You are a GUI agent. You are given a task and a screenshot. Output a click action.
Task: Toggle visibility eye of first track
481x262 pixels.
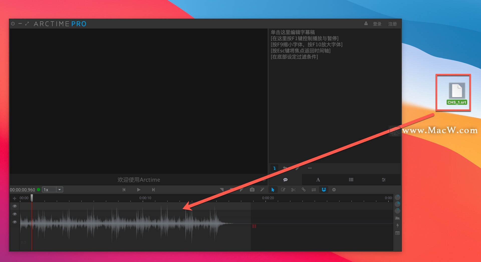tap(15, 206)
